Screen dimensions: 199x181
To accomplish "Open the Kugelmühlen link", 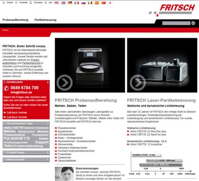I will (65, 131).
